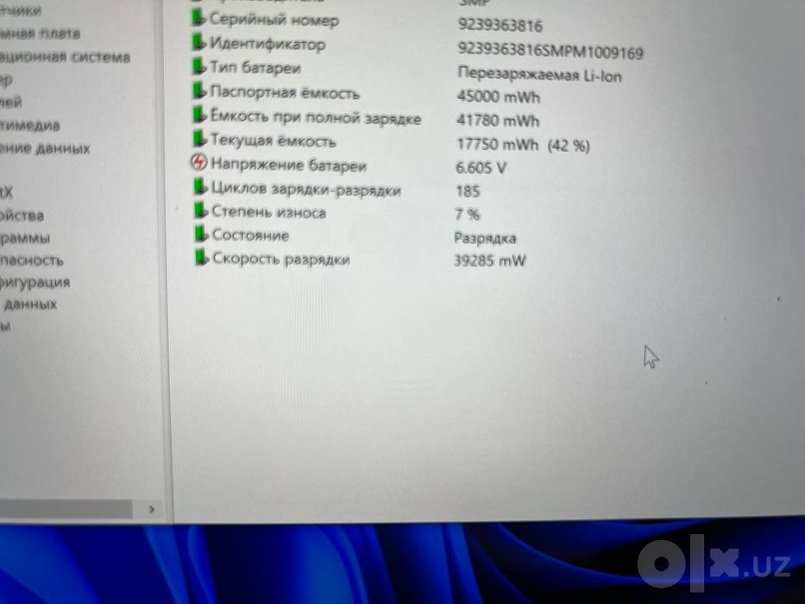Click battery icon beside Идентификатор
805x604 pixels.
point(198,41)
